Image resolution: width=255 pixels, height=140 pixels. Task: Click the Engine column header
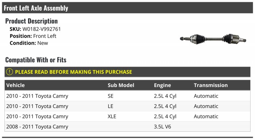(162, 85)
